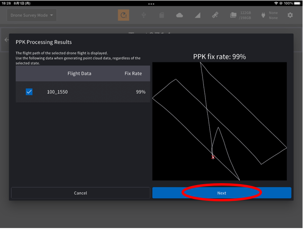Tap the three-dot multitasking indicator
The width and height of the screenshot is (303, 229).
[151, 4]
